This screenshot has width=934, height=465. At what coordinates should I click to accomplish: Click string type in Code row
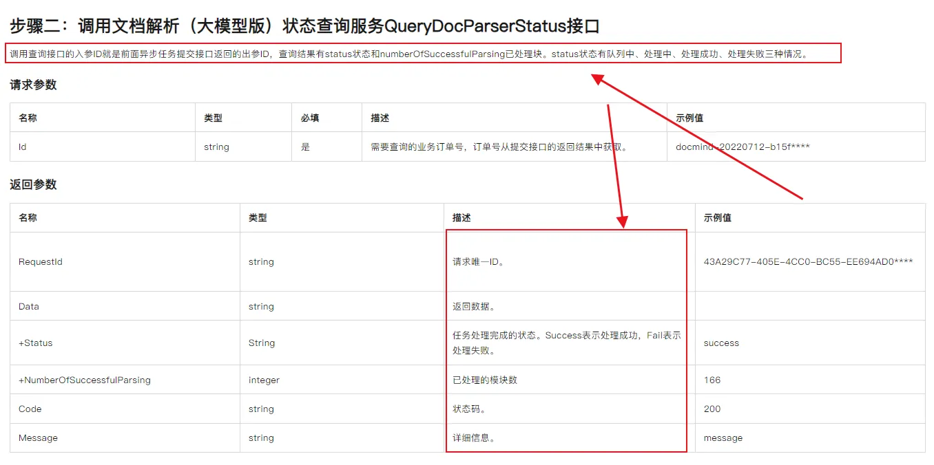261,409
